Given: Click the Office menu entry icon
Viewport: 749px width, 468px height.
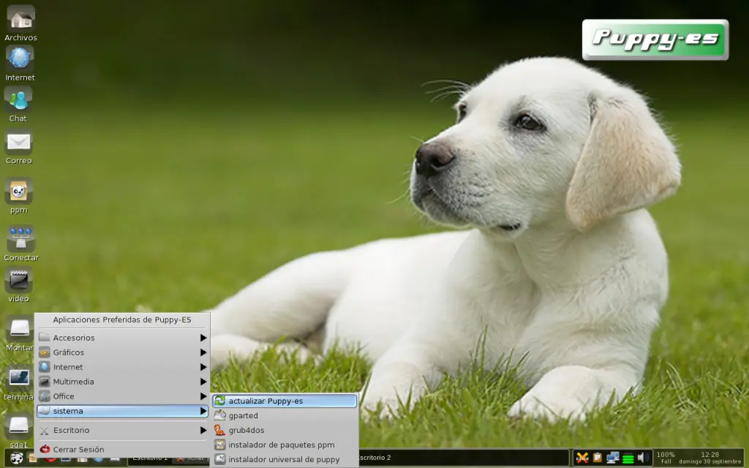Looking at the screenshot, I should tap(45, 396).
